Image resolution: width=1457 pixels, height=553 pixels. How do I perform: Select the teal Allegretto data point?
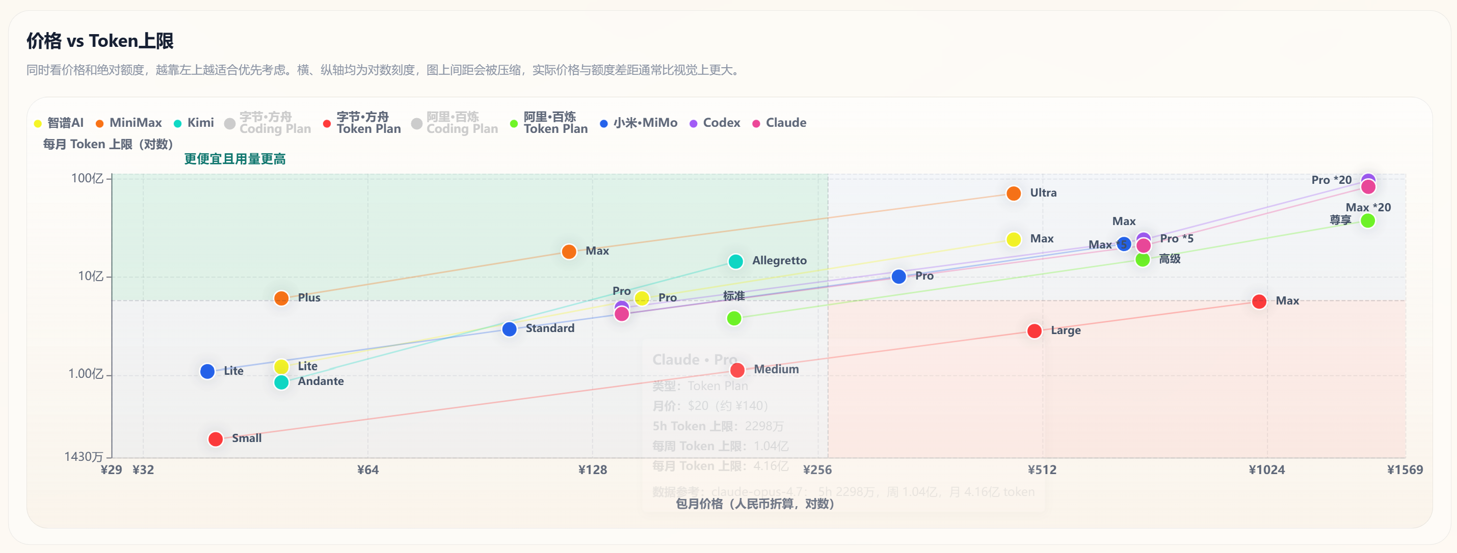pyautogui.click(x=735, y=261)
